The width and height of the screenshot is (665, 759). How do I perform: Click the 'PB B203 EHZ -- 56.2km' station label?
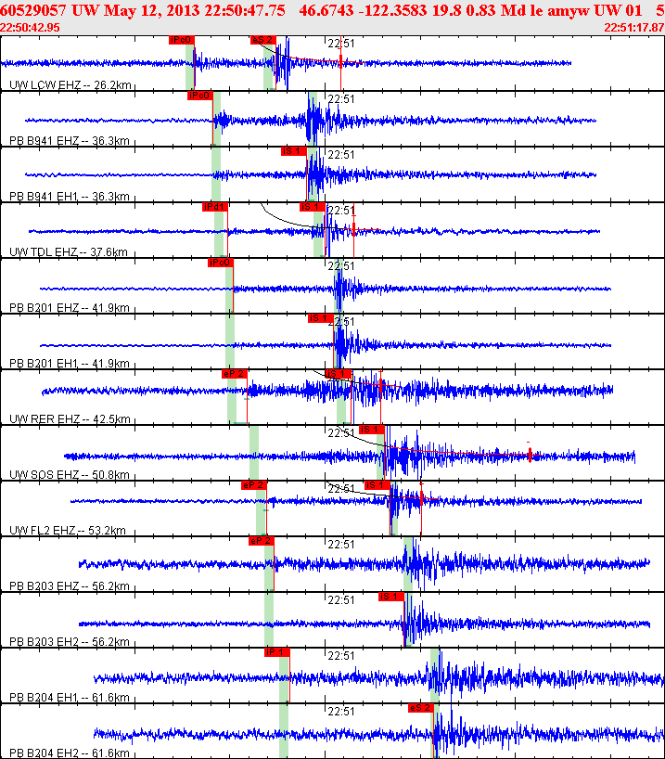click(70, 586)
